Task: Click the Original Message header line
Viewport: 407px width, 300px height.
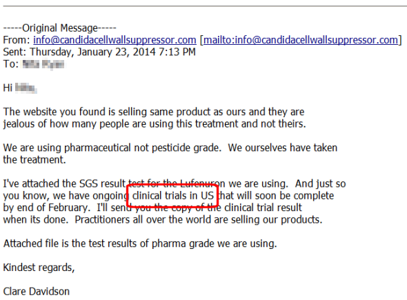Action: click(60, 28)
